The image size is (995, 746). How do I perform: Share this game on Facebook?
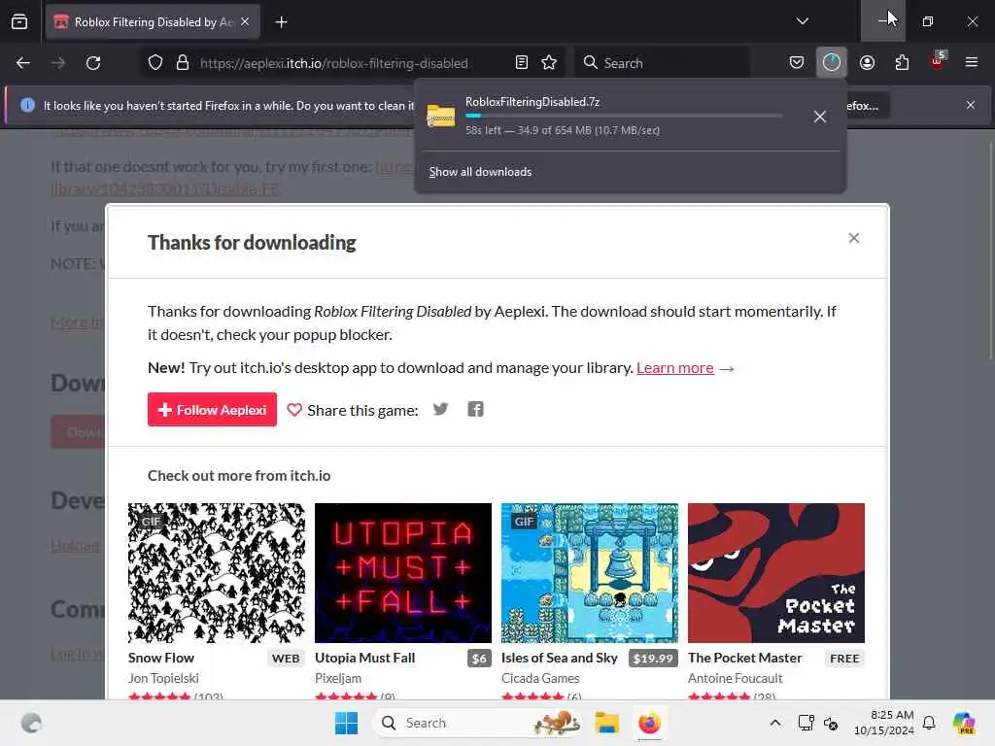(x=475, y=409)
